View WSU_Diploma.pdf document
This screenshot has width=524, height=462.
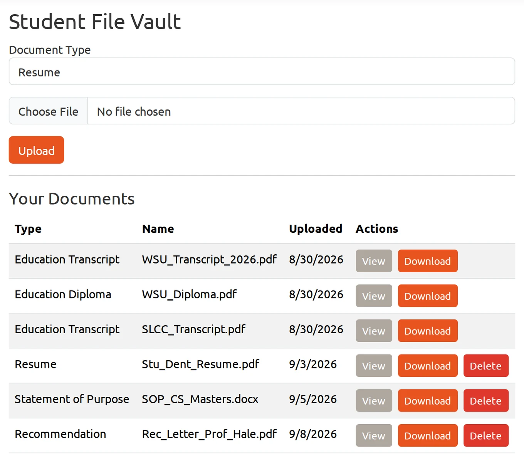pyautogui.click(x=374, y=296)
